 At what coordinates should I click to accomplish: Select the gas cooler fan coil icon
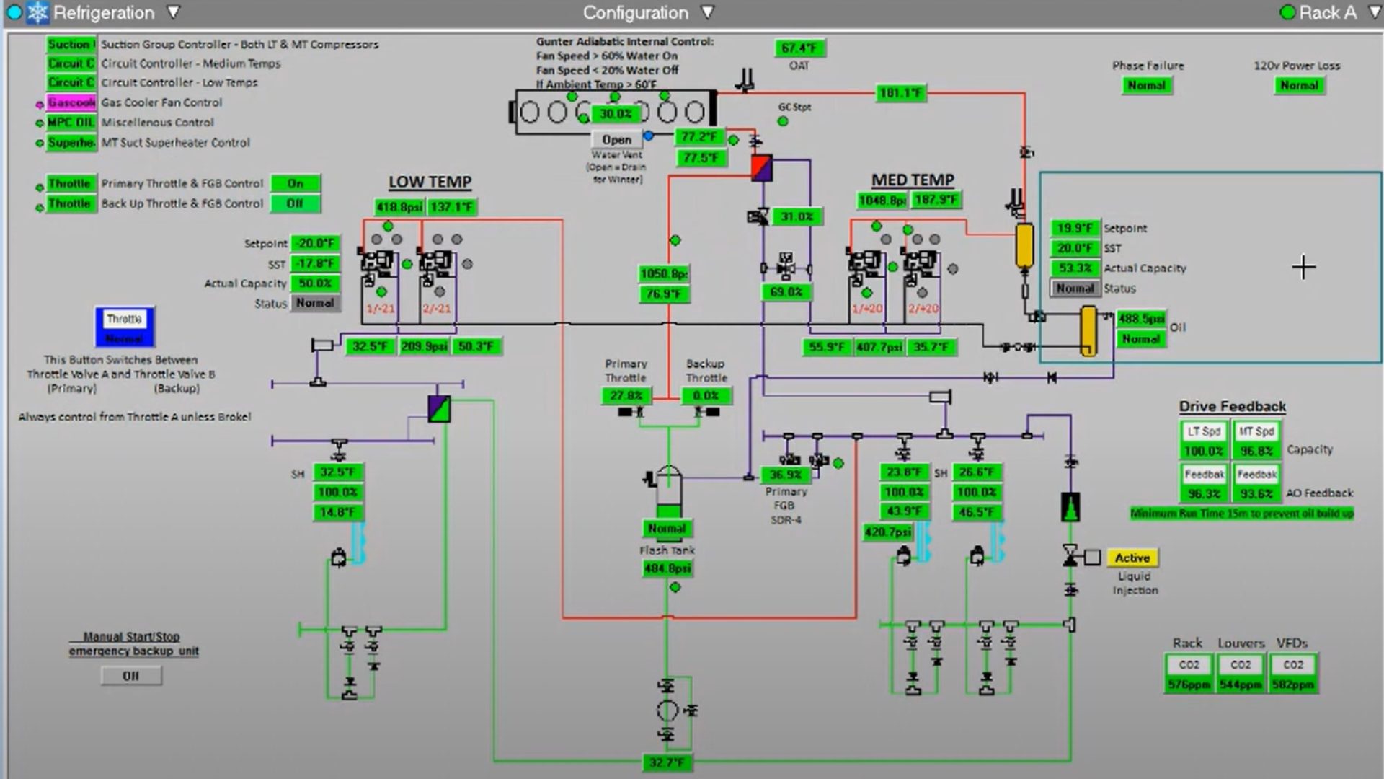coord(614,112)
